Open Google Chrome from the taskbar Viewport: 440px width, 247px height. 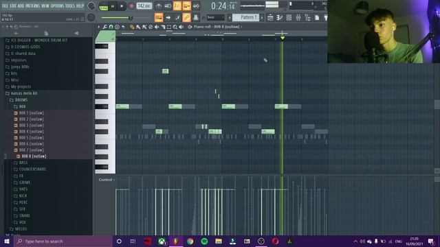tap(190, 241)
